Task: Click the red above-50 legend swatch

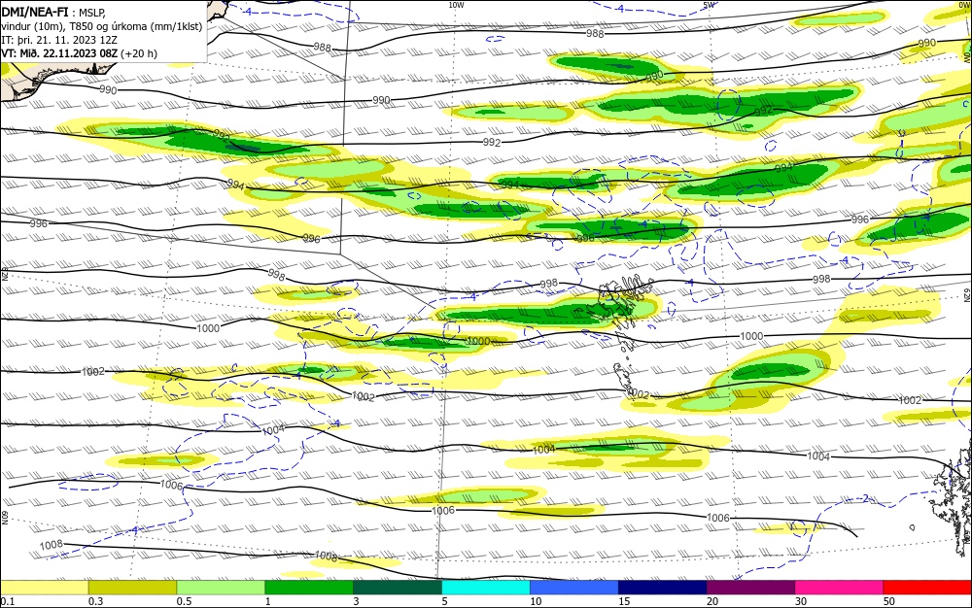Action: point(927,588)
